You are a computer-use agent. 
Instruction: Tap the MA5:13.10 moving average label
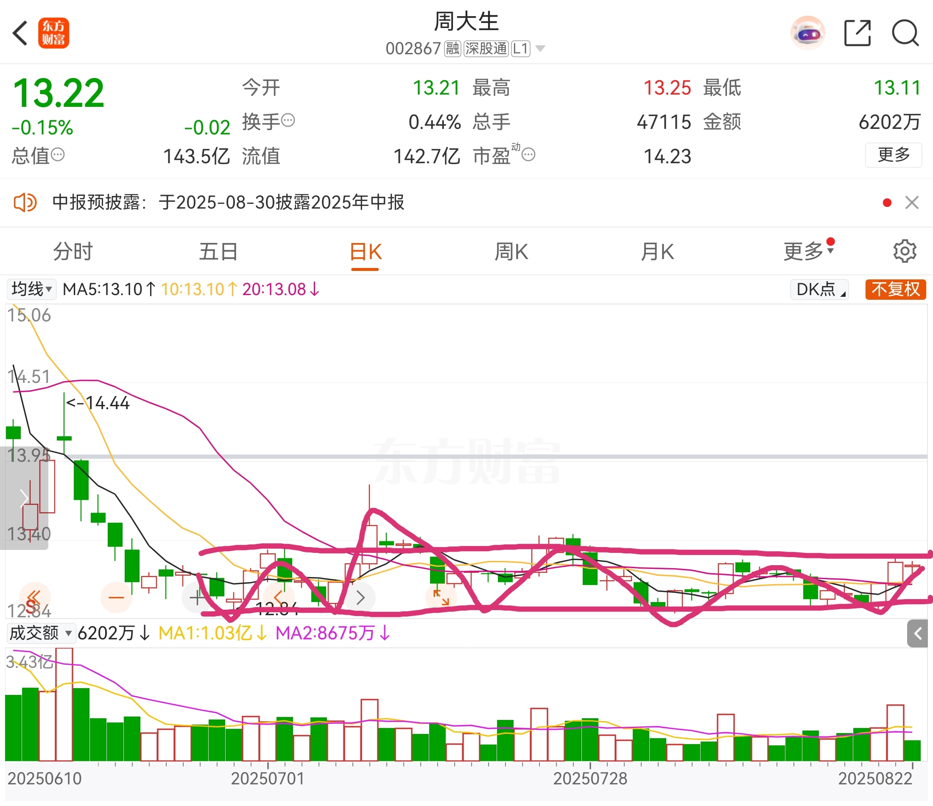click(x=109, y=289)
